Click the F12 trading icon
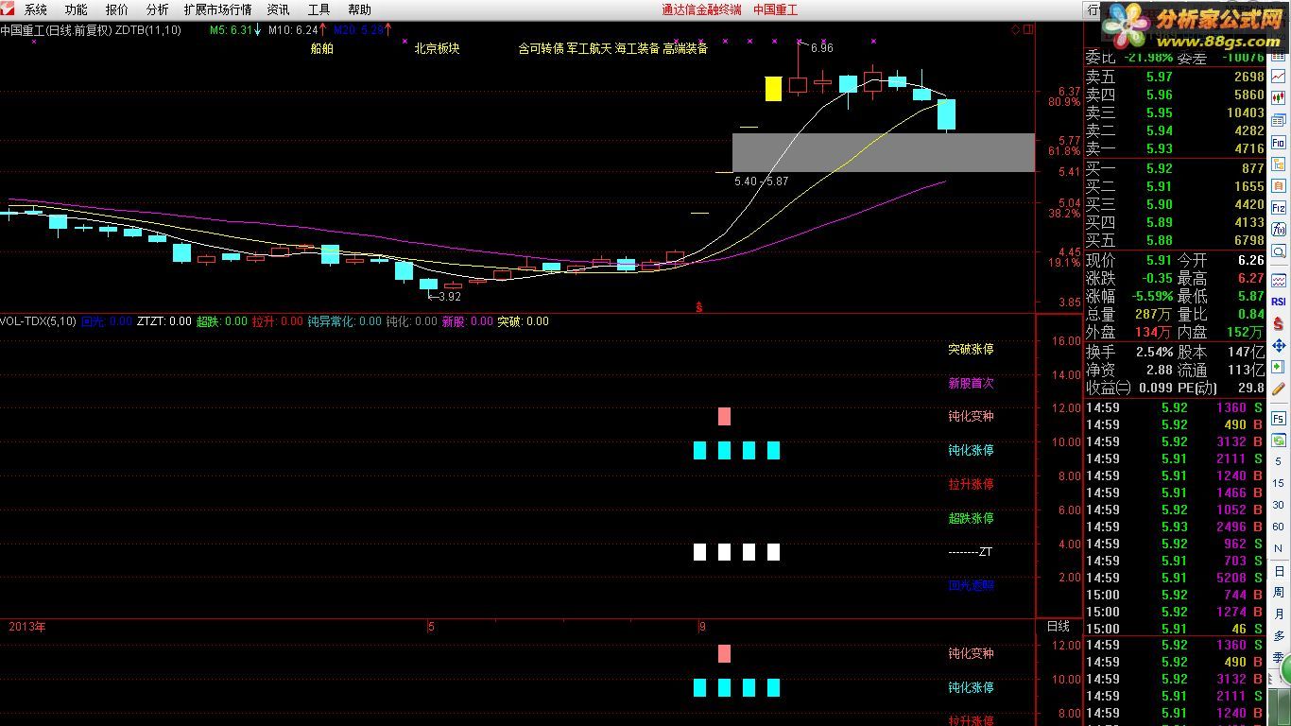This screenshot has width=1291, height=726. (1279, 207)
